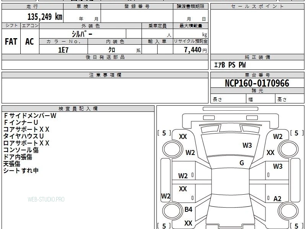Click the W3 mark on the hood
This screenshot has width=306, height=229.
pos(247,145)
